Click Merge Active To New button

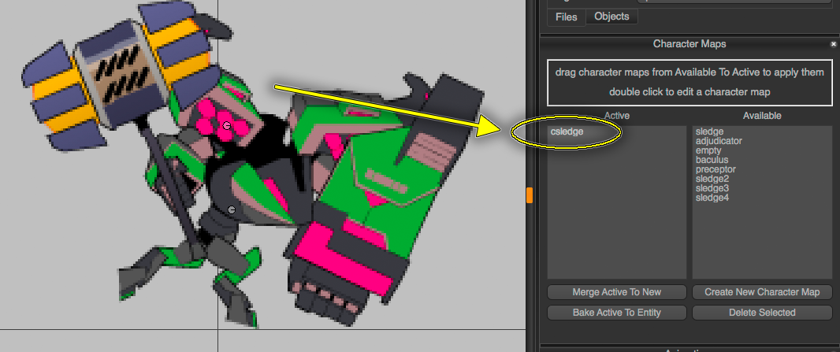point(617,292)
